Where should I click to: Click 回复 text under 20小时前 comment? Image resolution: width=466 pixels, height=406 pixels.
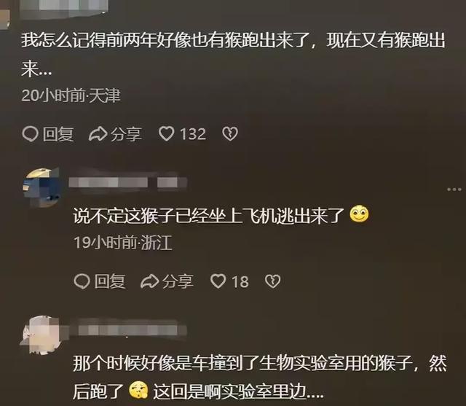click(58, 134)
